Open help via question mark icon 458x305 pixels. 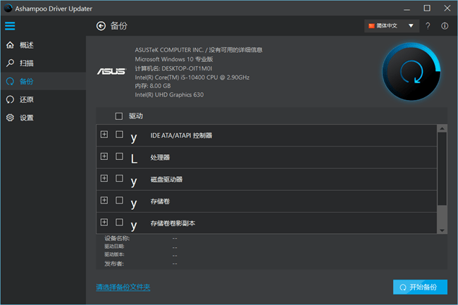(428, 26)
